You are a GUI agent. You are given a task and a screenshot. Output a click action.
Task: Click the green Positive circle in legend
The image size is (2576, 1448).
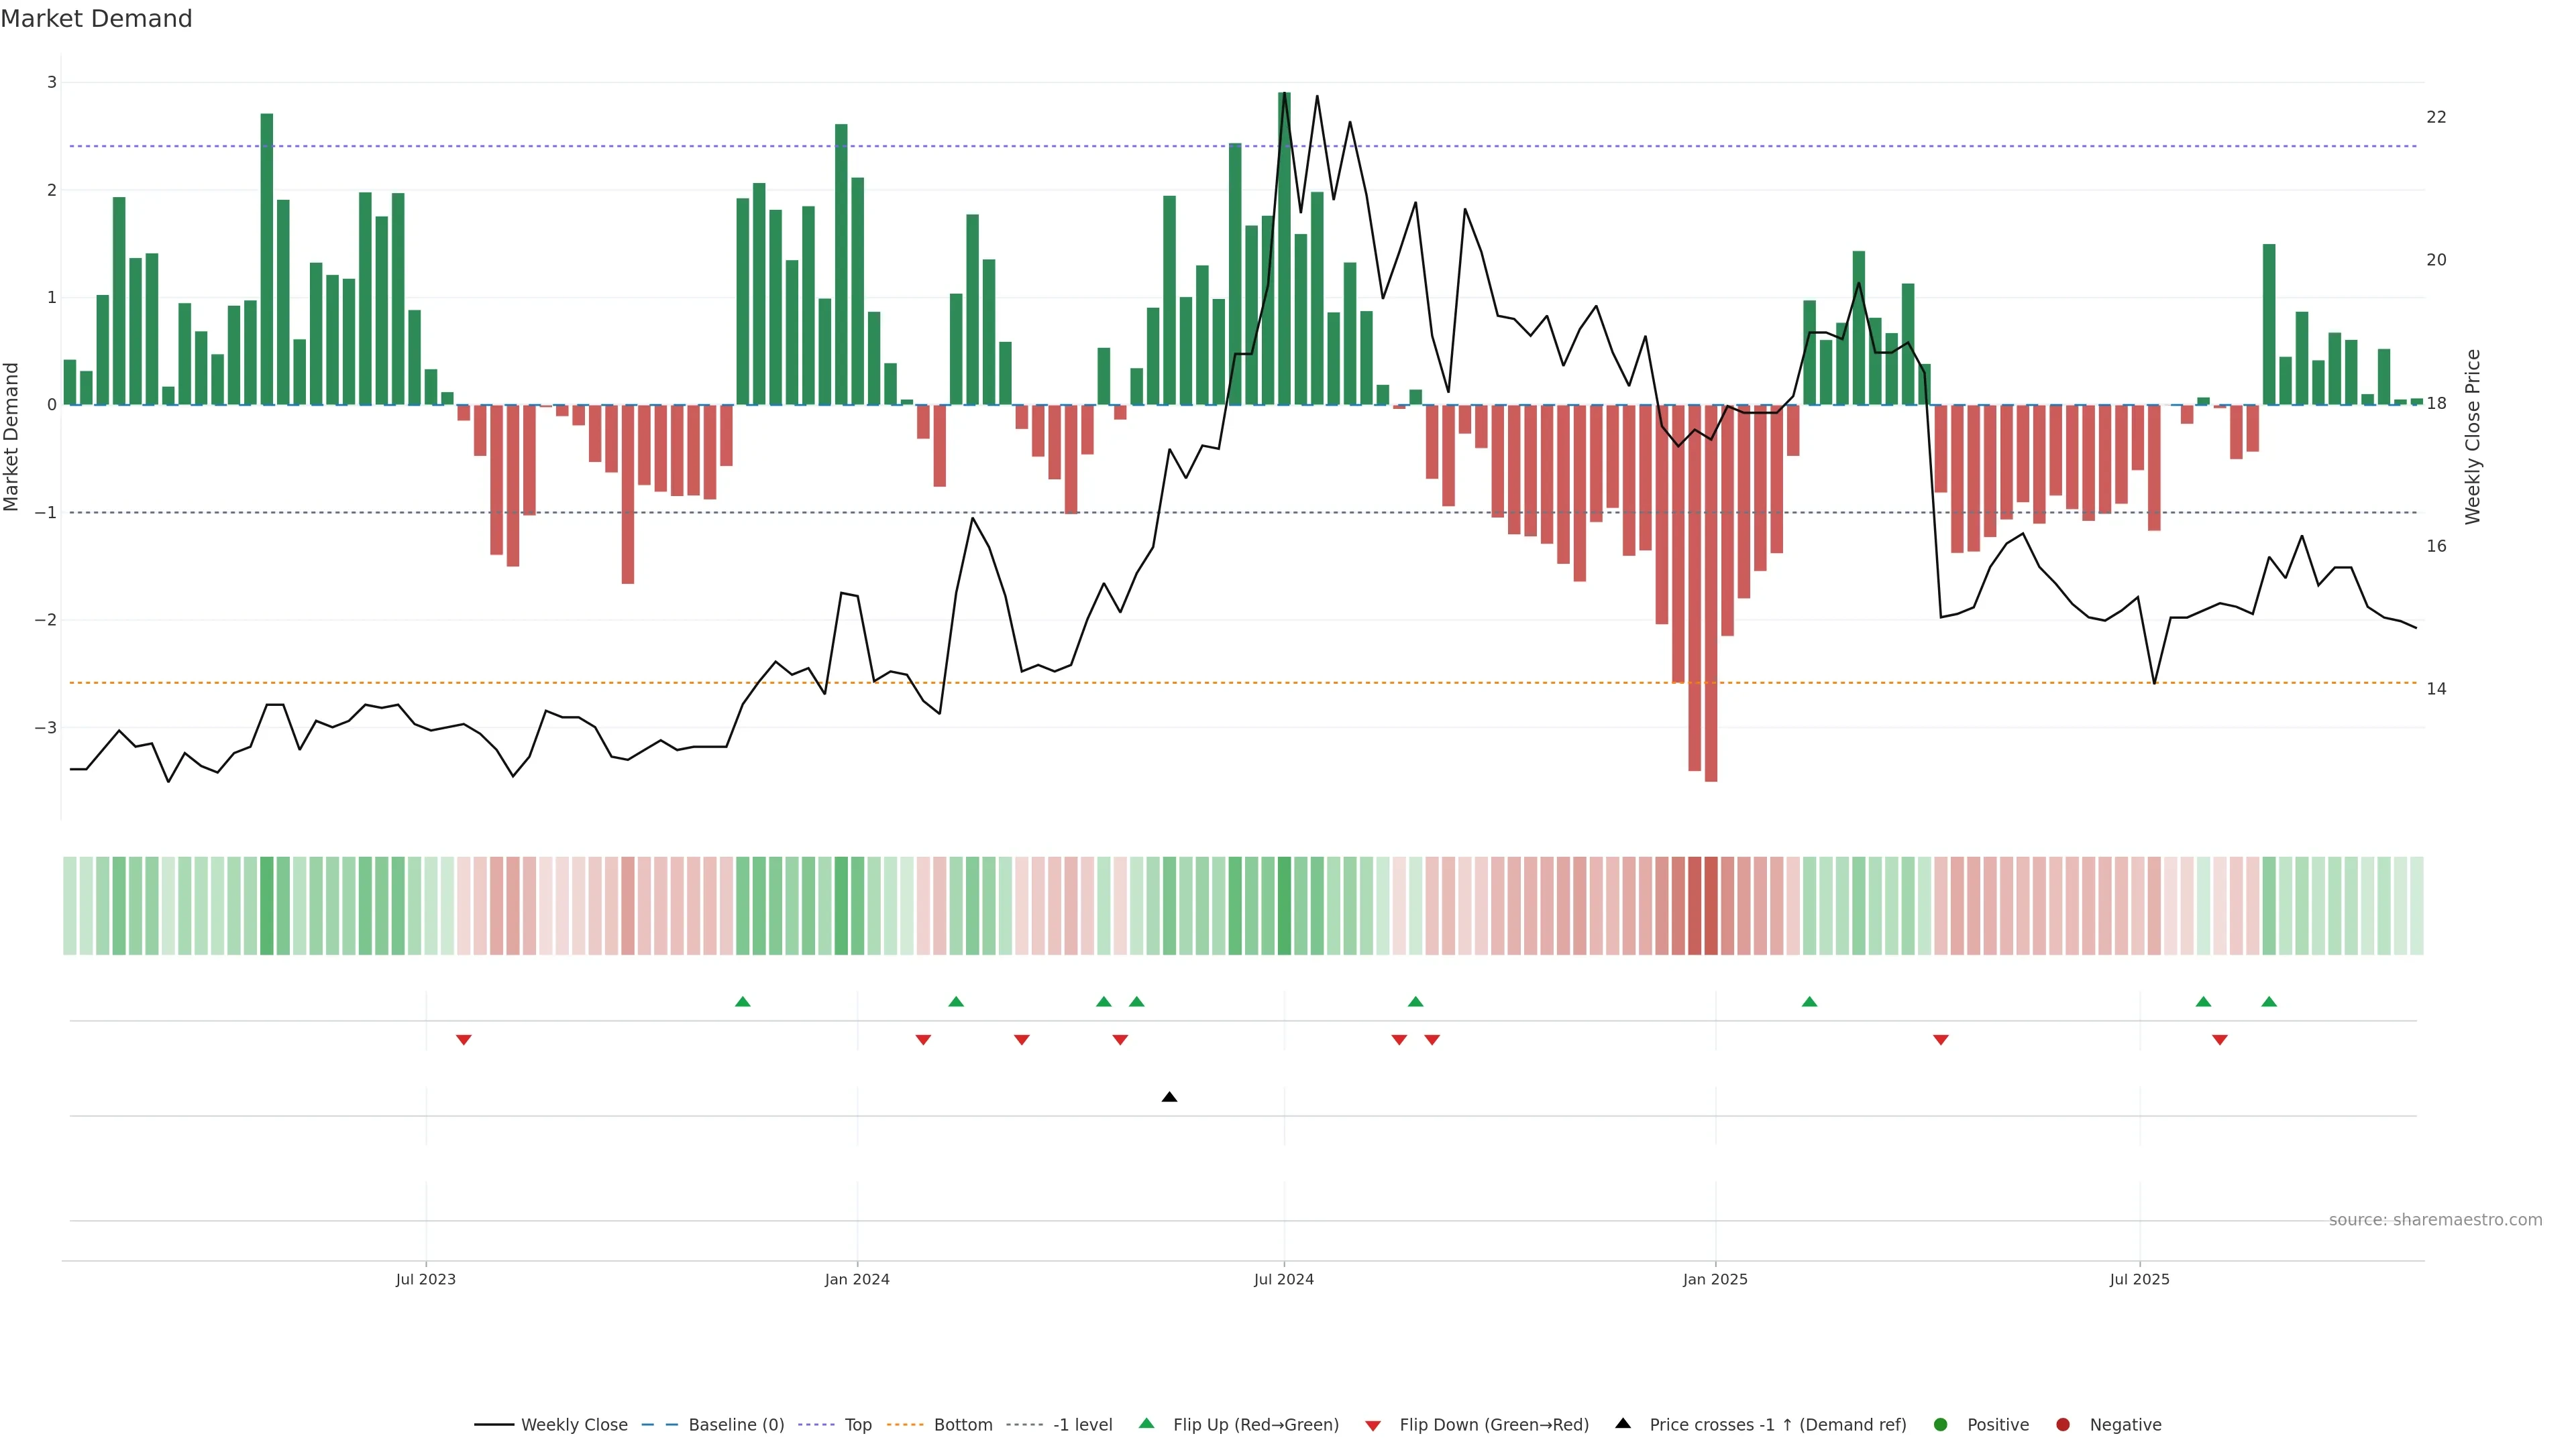click(x=1940, y=1424)
